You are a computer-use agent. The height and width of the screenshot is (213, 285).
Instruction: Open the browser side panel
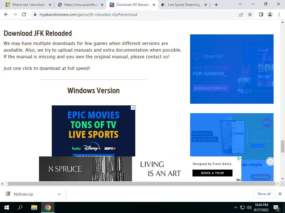(x=261, y=14)
